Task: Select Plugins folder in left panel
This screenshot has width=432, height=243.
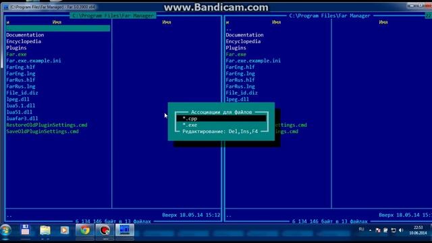Action: 16,48
